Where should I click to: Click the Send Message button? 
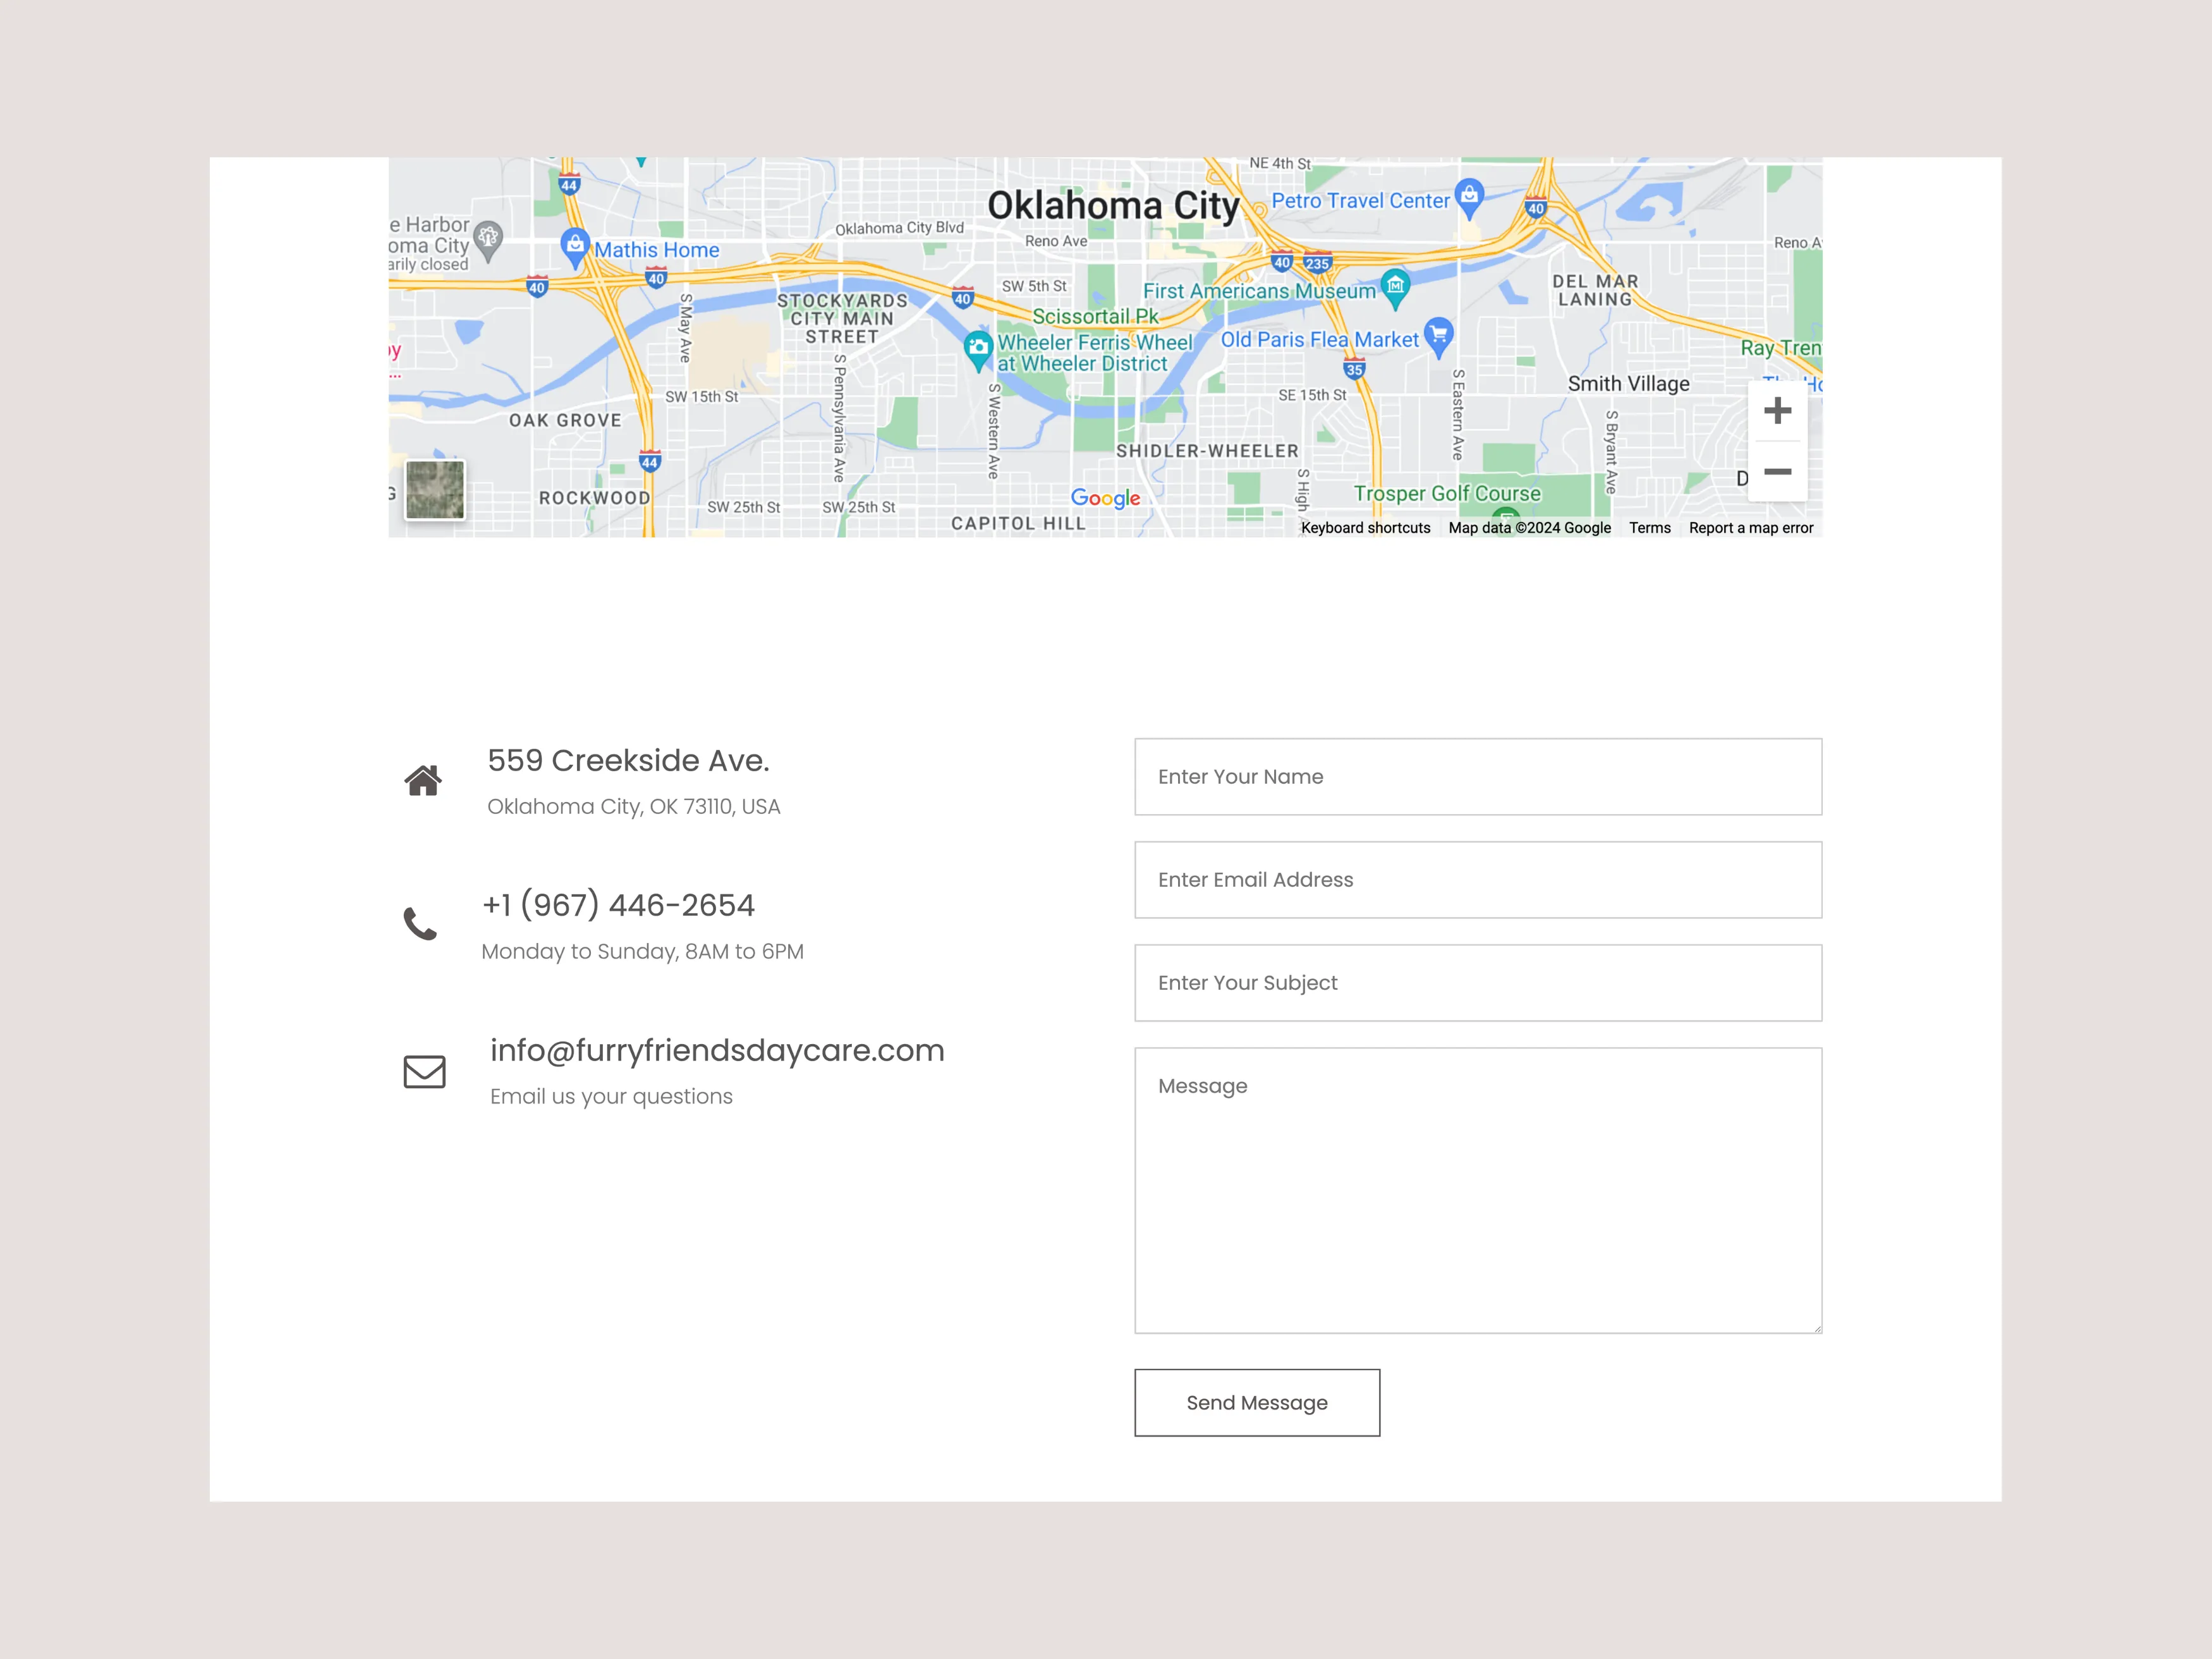coord(1256,1402)
